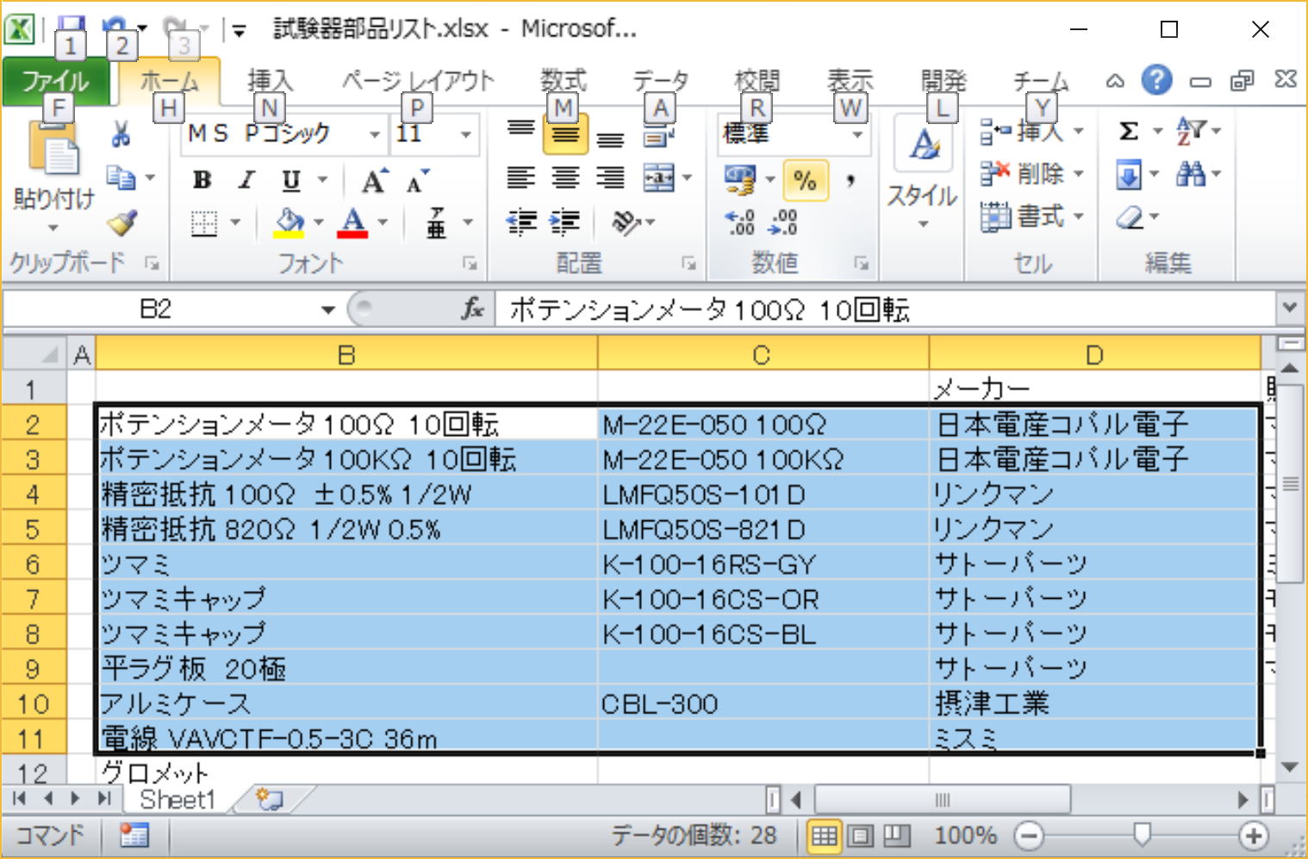Click the Clear eraser icon
The height and width of the screenshot is (859, 1308).
pos(1130,218)
